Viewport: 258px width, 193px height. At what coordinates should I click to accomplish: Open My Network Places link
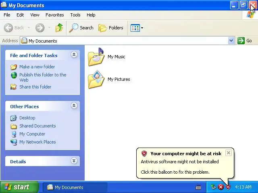(37, 142)
